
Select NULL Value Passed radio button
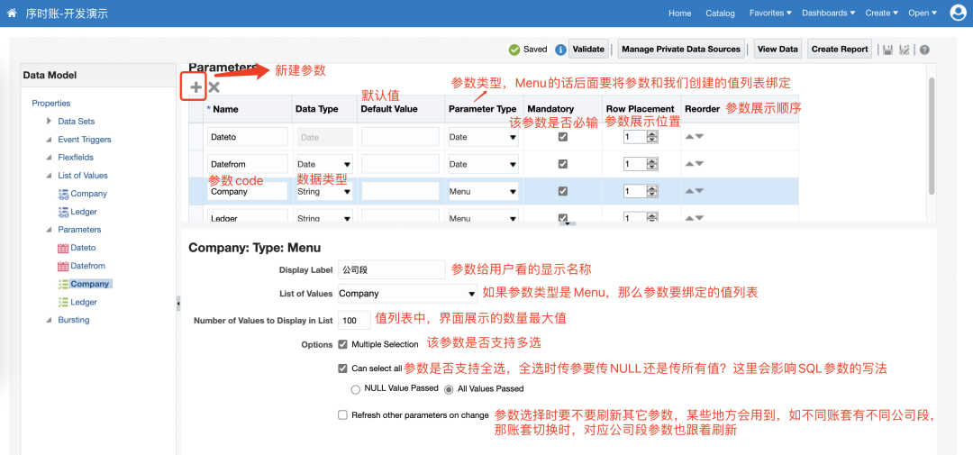point(356,389)
